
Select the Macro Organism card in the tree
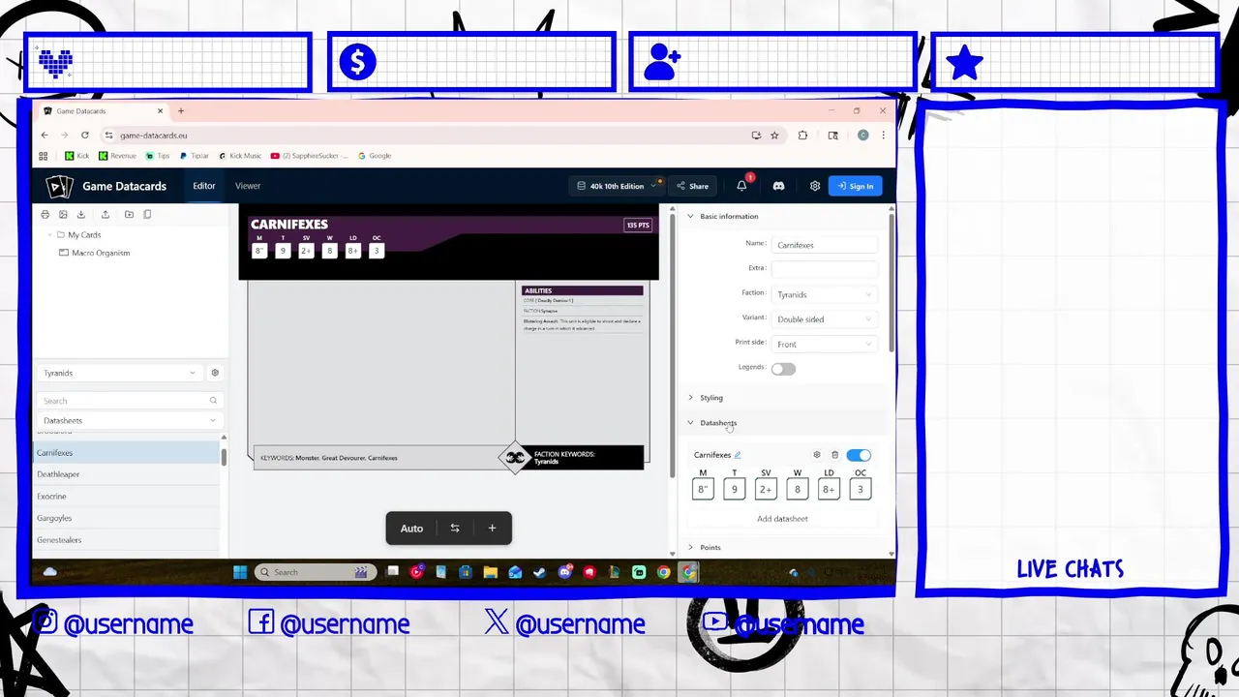[100, 253]
